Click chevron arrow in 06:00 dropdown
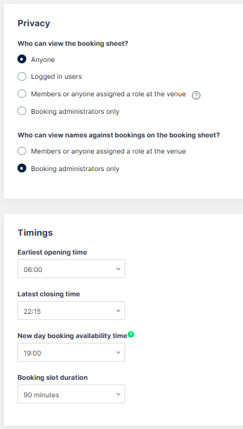This screenshot has height=429, width=243. point(118,269)
